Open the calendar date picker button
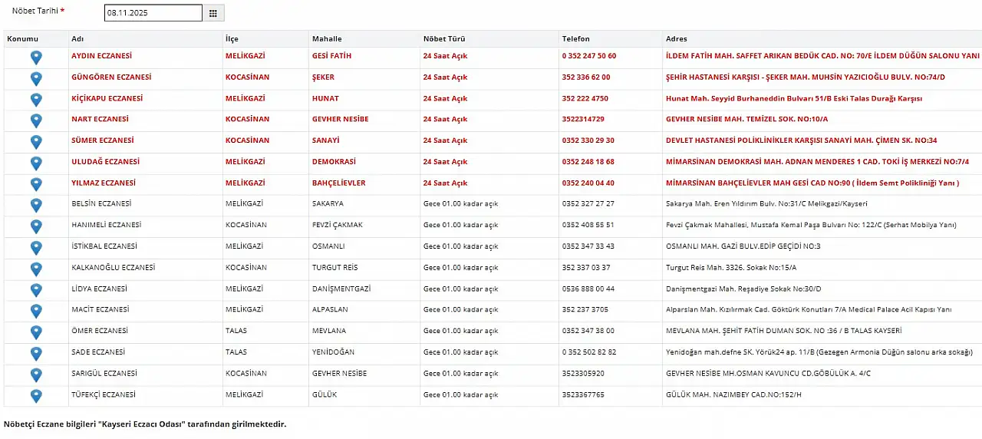982x439 pixels. (213, 13)
